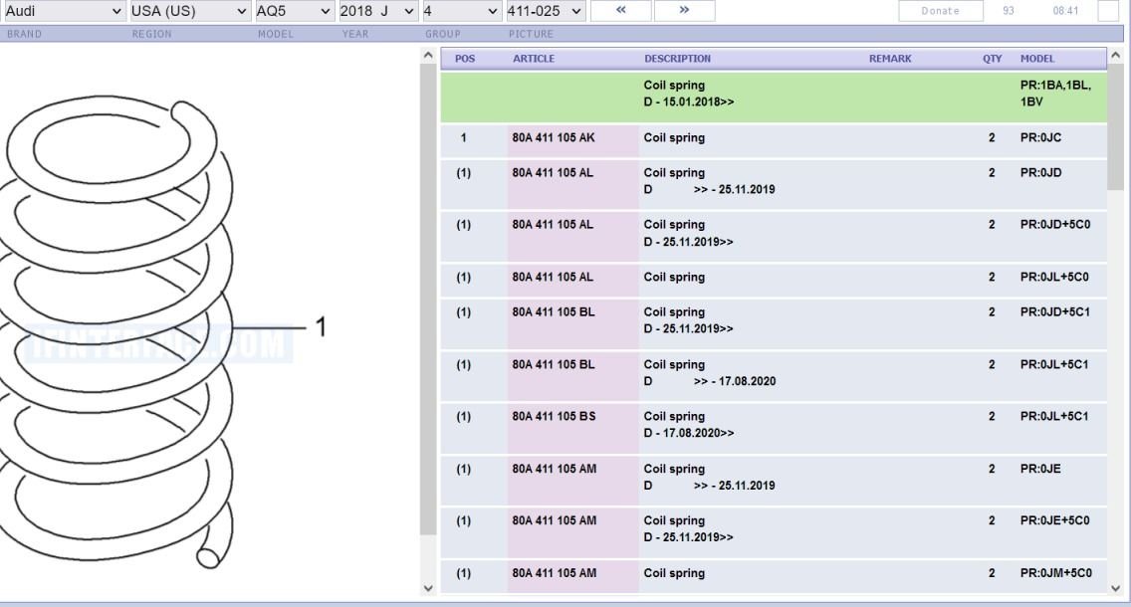1131x607 pixels.
Task: Open the Group dropdown showing 4
Action: pyautogui.click(x=461, y=11)
